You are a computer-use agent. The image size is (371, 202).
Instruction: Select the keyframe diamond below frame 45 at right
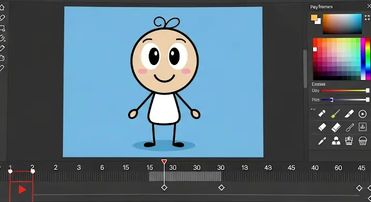(359, 188)
